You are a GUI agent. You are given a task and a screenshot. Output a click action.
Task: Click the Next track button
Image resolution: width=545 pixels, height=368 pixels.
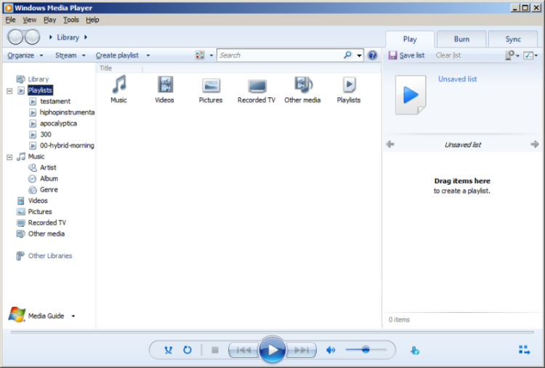point(302,350)
